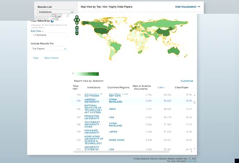239x163 pixels.
Task: Click the table's horizontal scrollbar
Action: 121,152
